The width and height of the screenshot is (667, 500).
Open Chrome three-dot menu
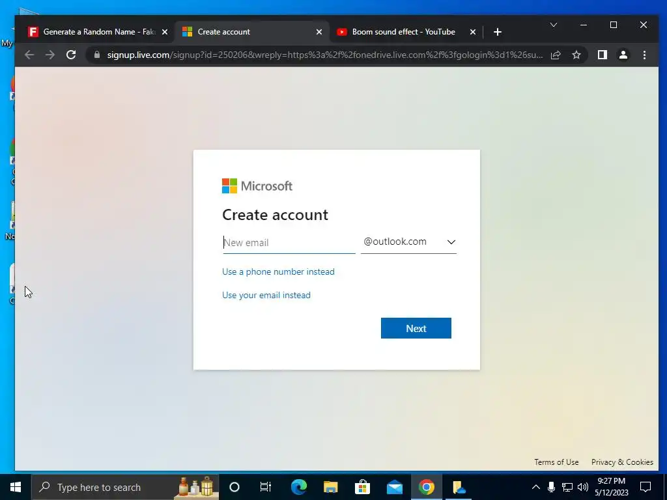(644, 55)
